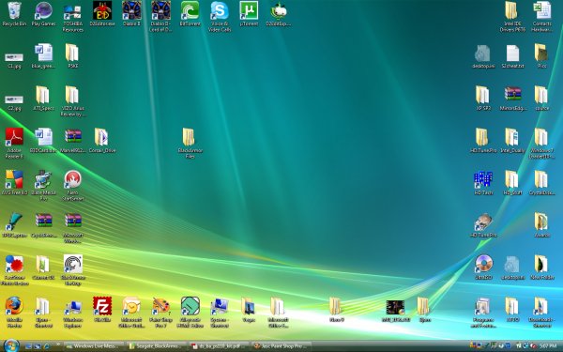Open the Recycle Bin icon
The height and width of the screenshot is (352, 563).
point(14,14)
